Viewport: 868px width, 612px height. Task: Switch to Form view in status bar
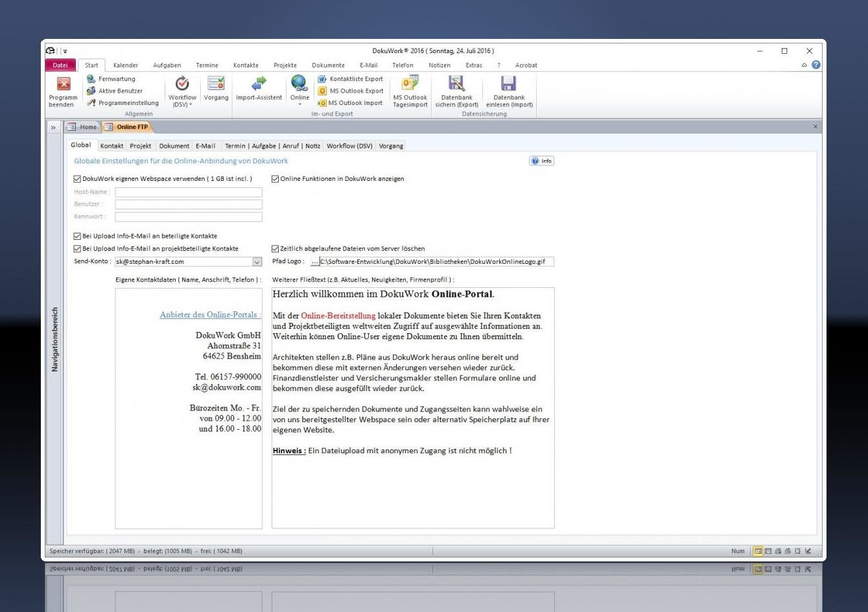click(x=758, y=551)
